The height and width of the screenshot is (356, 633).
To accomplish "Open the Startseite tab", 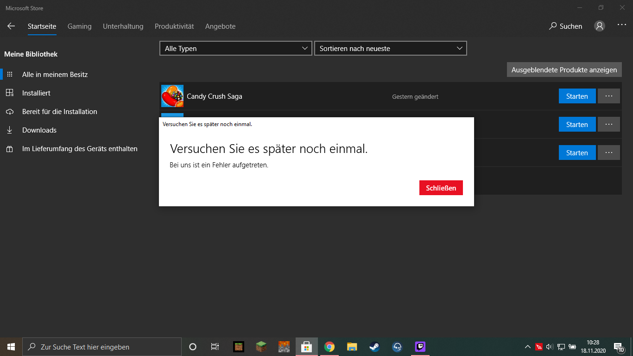I will [x=42, y=26].
